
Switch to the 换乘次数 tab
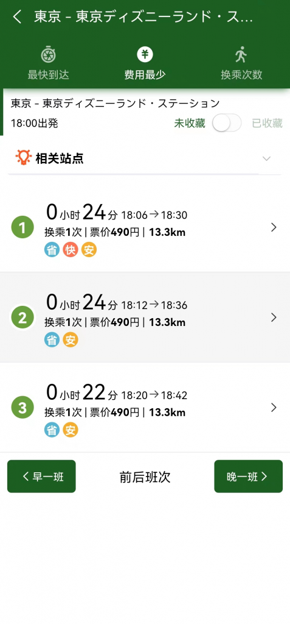pyautogui.click(x=241, y=63)
